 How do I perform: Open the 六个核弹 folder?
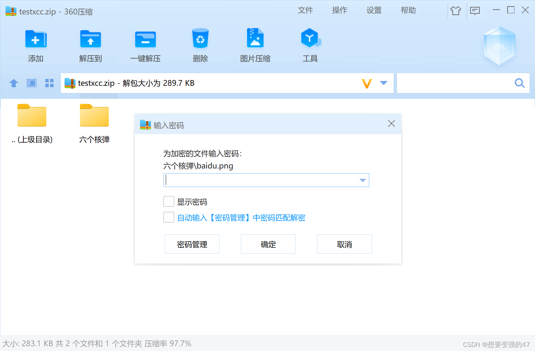94,124
